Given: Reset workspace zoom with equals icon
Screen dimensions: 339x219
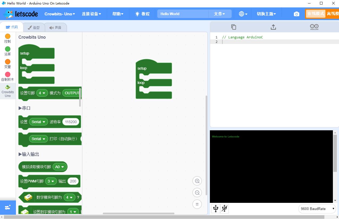Looking at the screenshot, I should point(197,204).
